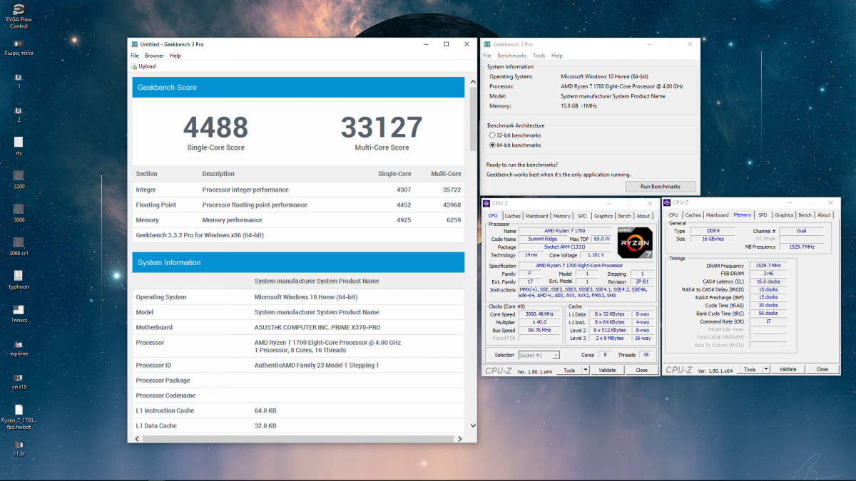
Task: Click the Untitled - Geekbench 3 Pro title bar icon
Action: point(133,44)
